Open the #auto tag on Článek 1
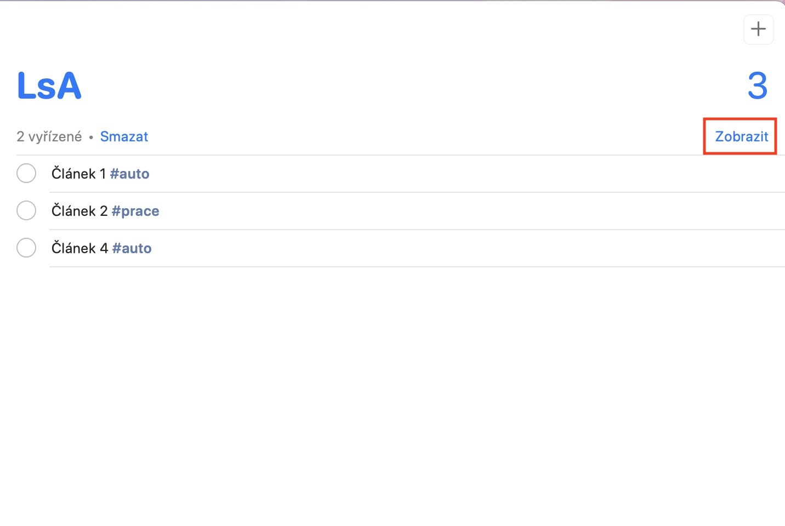Image resolution: width=785 pixels, height=526 pixels. [x=130, y=174]
